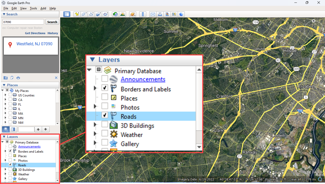The image size is (325, 184).
Task: Select Primary Database row in sidebar Layers
Action: [27, 142]
